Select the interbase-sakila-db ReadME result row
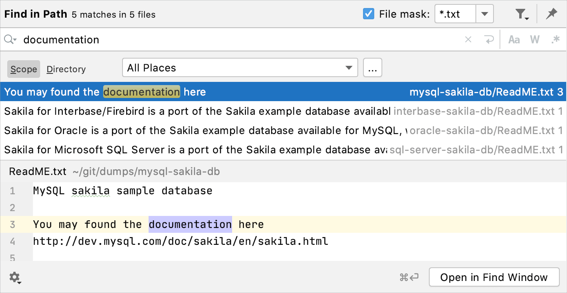Viewport: 567px width, 293px height. [161, 111]
